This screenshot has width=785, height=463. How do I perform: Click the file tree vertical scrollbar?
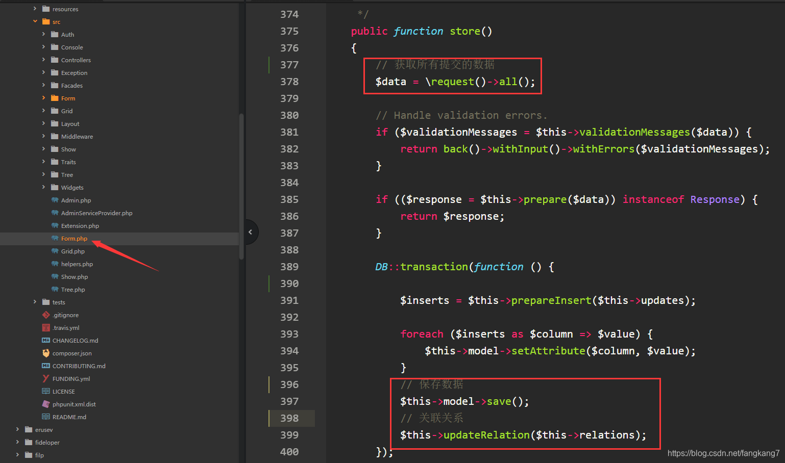click(x=241, y=186)
